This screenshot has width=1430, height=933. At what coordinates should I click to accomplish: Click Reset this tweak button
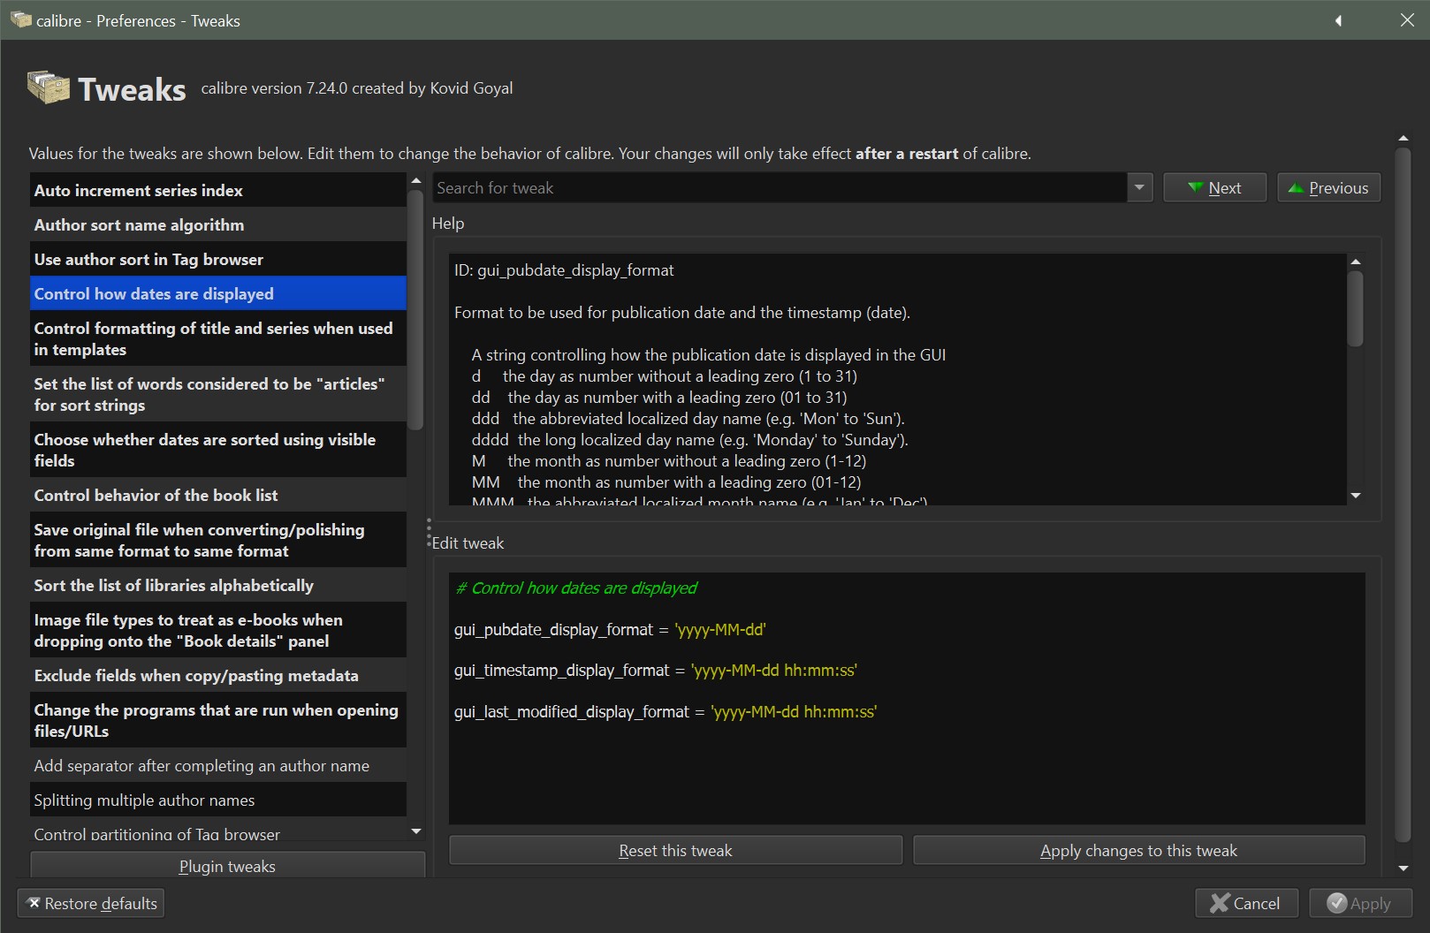[676, 850]
